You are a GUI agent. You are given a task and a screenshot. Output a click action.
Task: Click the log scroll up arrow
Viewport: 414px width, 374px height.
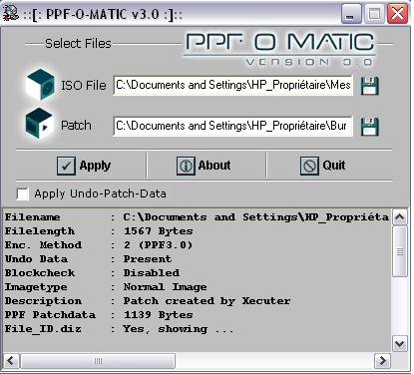tap(399, 217)
